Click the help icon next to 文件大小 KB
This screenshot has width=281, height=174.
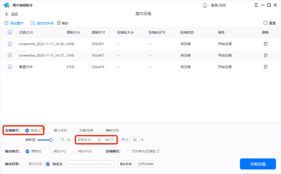tap(112, 139)
